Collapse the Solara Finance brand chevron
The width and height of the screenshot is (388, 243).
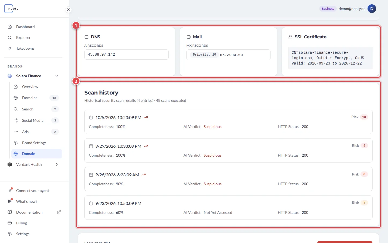click(x=57, y=76)
